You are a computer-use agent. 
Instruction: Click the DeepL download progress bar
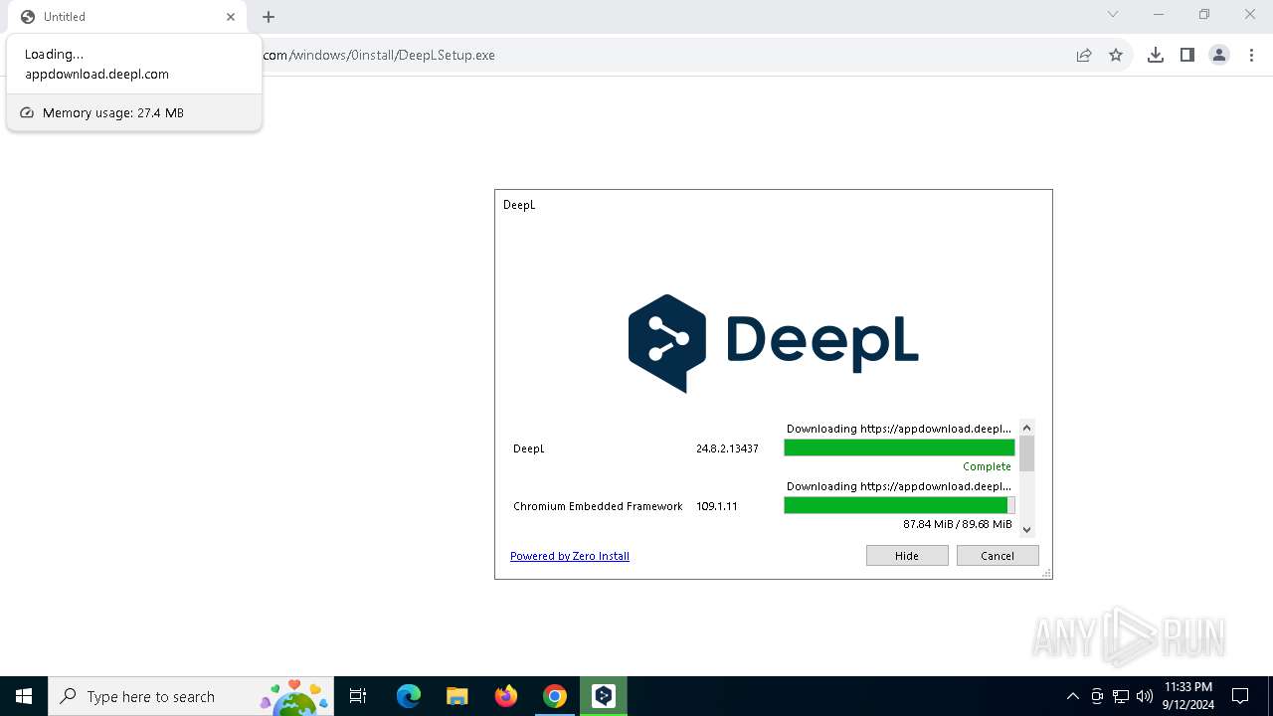[x=899, y=447]
